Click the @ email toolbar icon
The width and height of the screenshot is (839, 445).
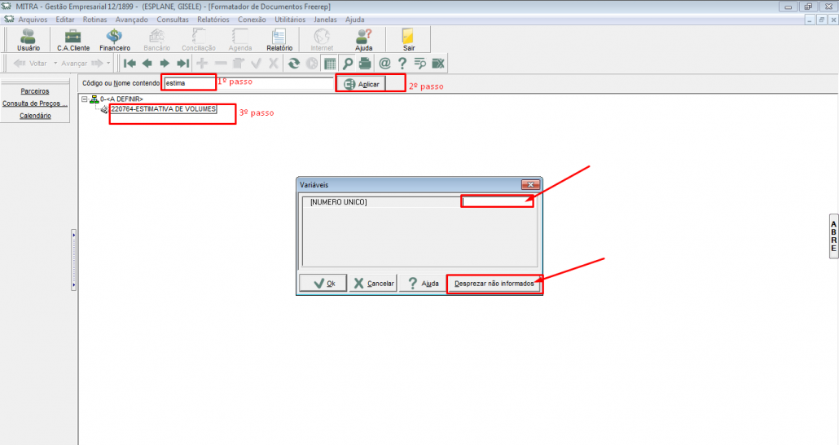point(384,63)
